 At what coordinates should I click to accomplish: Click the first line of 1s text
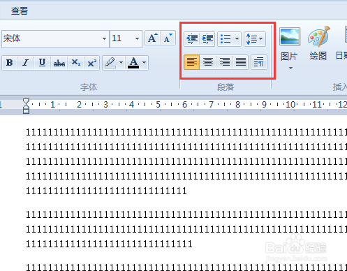(186, 132)
